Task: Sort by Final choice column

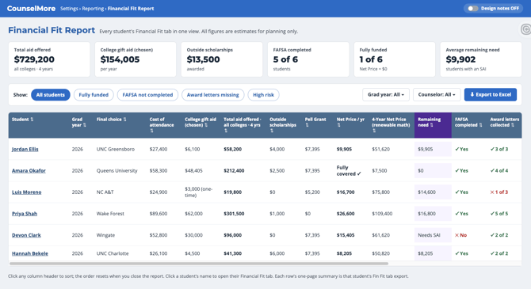Action: [x=112, y=120]
